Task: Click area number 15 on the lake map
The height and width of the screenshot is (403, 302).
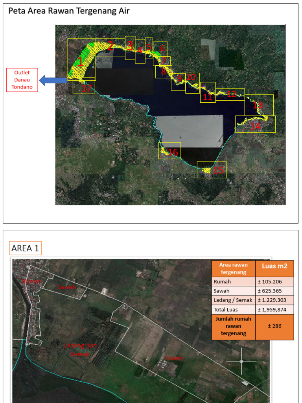Action: [218, 170]
